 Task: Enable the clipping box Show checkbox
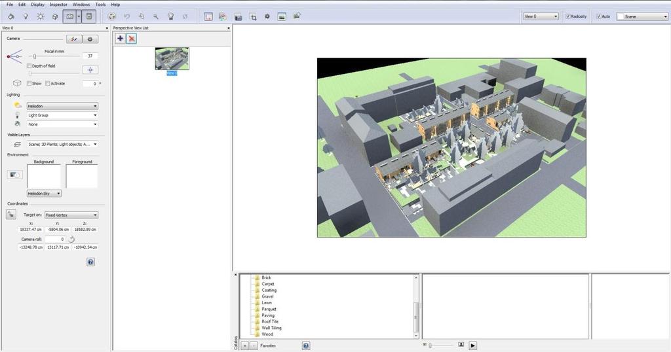(x=29, y=83)
